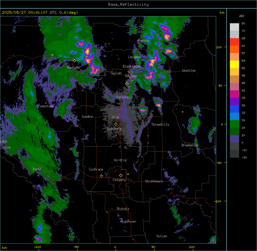257x251 pixels.
Task: Click the 80 dBZ legend value
Action: (x=243, y=24)
